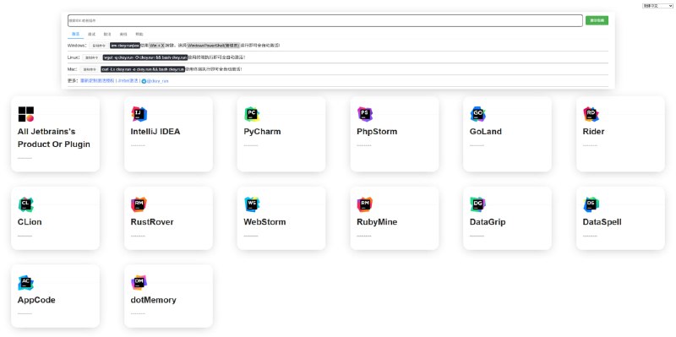This screenshot has width=676, height=337.
Task: Click the GoLand GO logo icon
Action: [477, 114]
